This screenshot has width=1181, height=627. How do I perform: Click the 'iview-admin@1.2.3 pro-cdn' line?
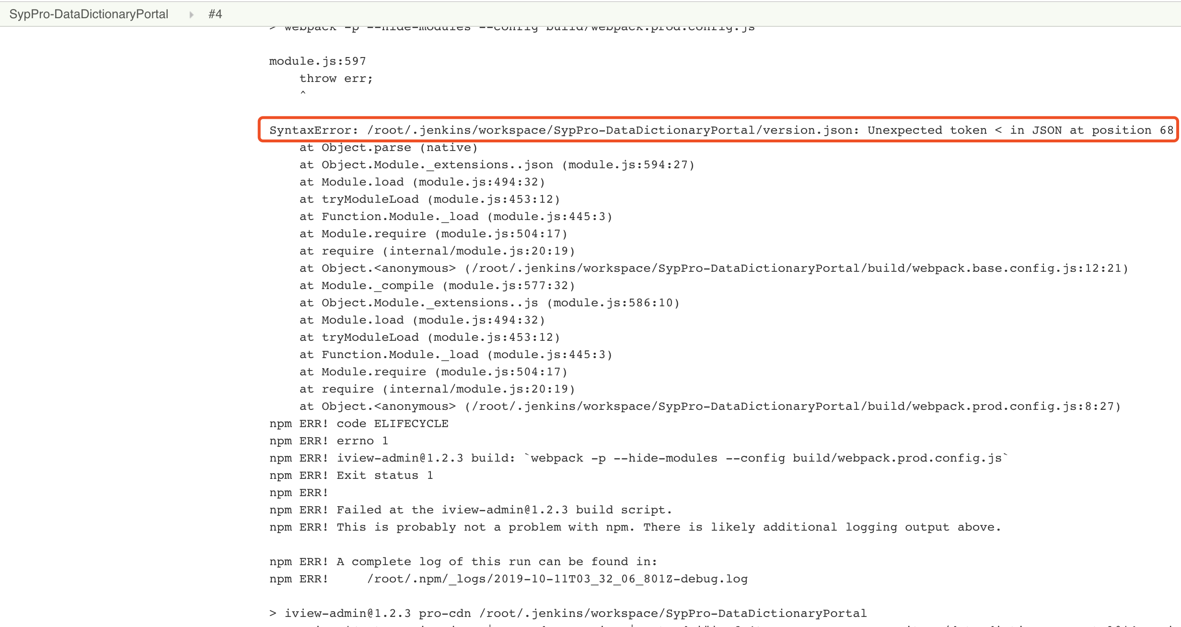tap(568, 614)
